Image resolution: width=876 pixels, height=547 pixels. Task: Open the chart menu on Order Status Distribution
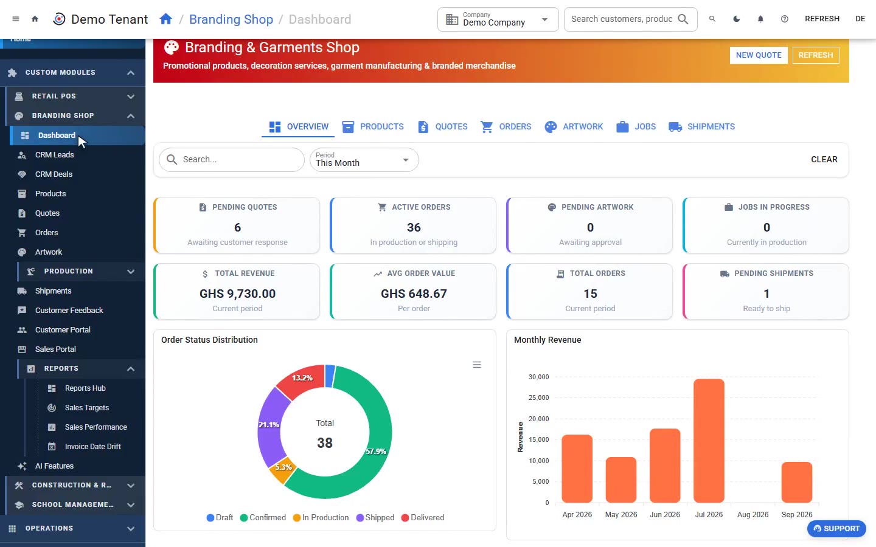click(477, 365)
